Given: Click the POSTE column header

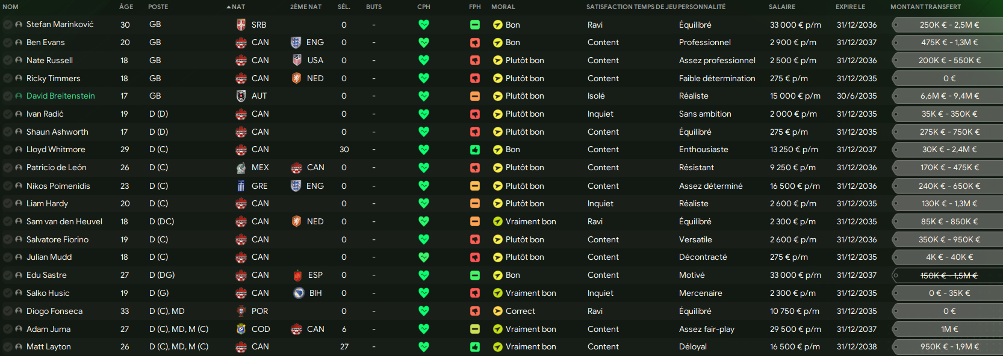Looking at the screenshot, I should coord(158,7).
